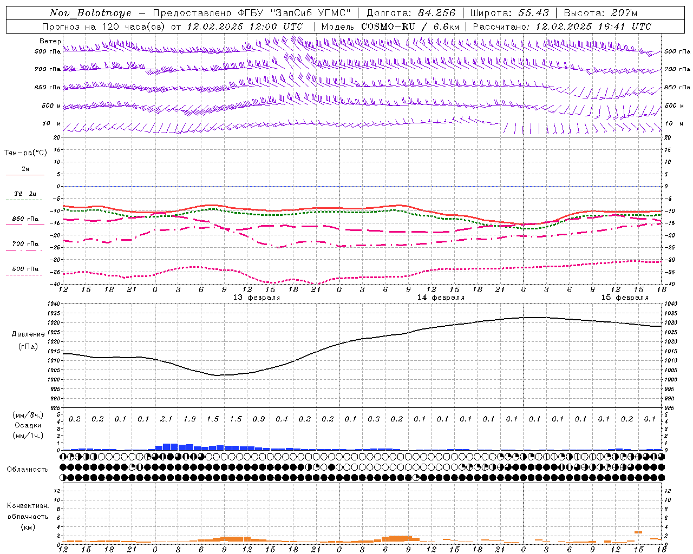693x554 pixels.
Task: Click the 'Рассчитано: 12.02.2025 16:41 UTC' text
Action: [562, 27]
